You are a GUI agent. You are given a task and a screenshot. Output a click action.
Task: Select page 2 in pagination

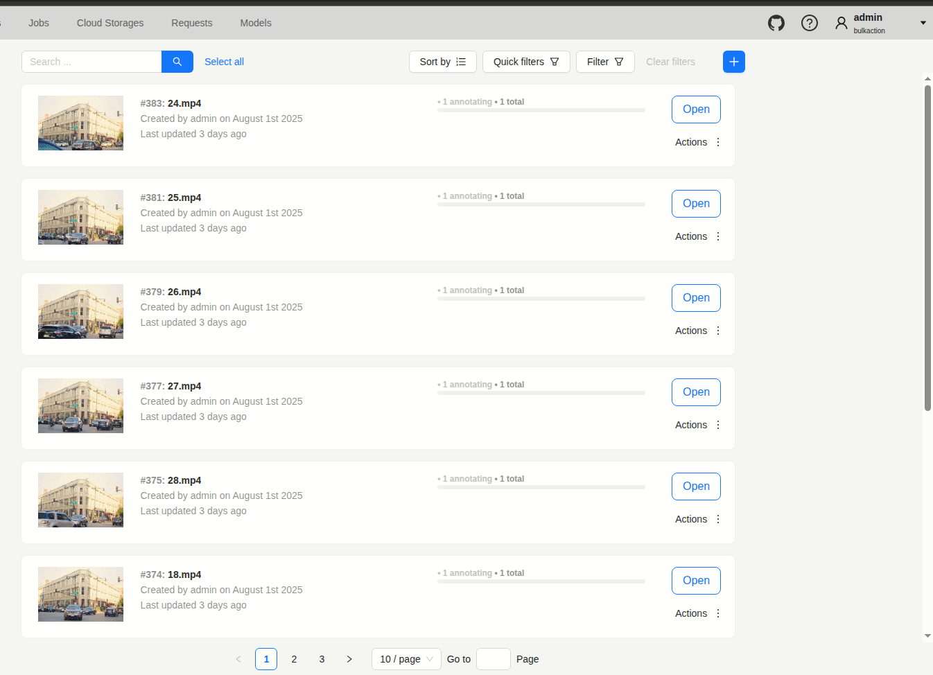[x=294, y=659]
